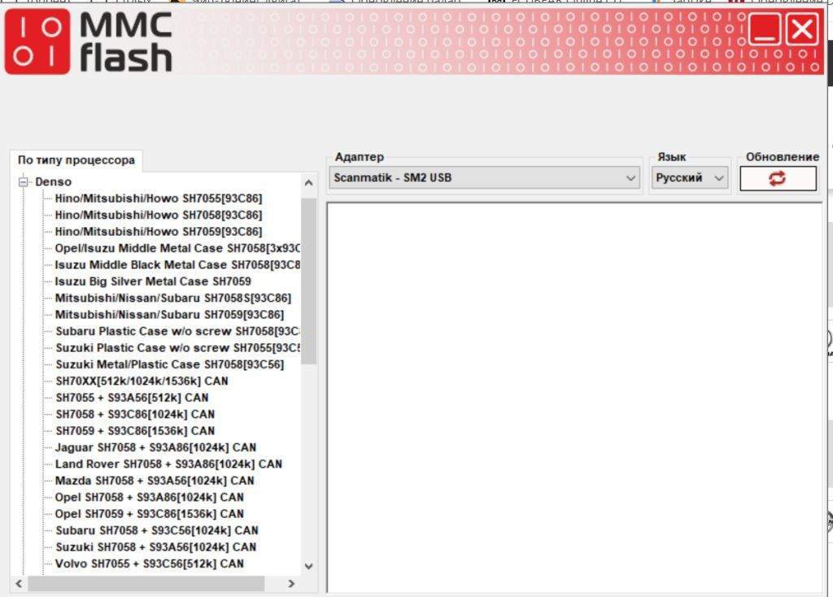Screen dimensions: 833x597
Task: Click the tree vertical scrollbar thumb
Action: click(308, 281)
